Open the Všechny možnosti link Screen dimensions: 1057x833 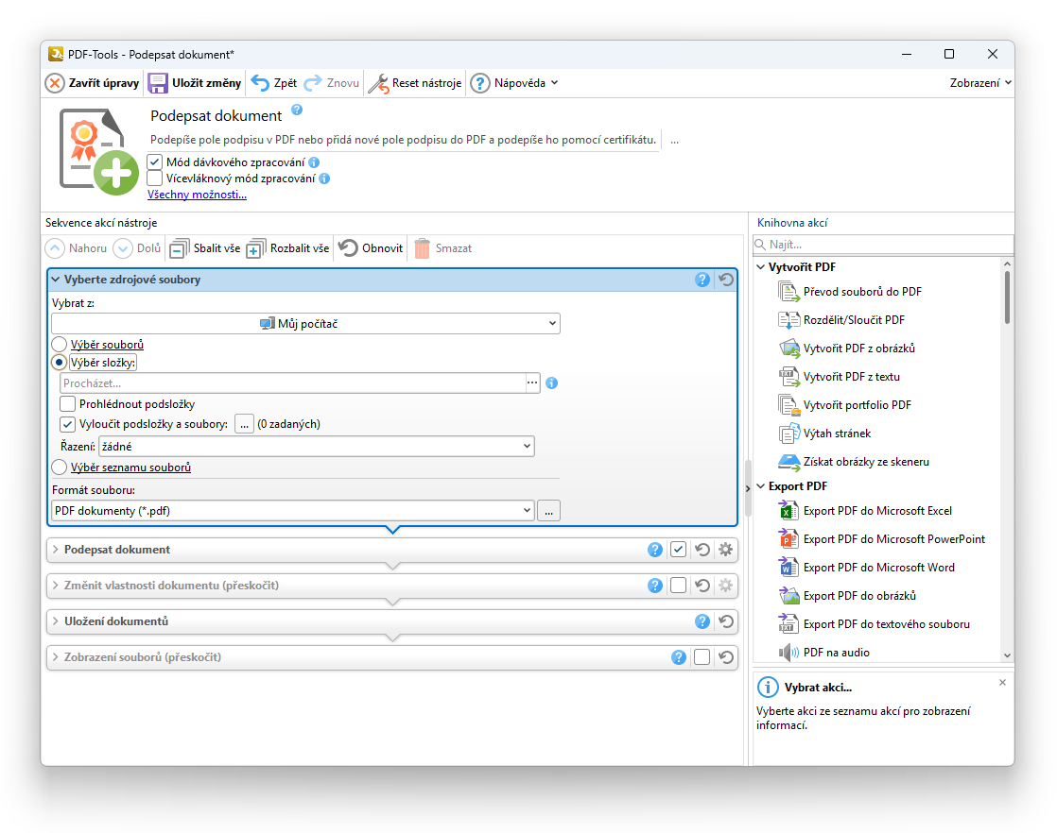(x=197, y=195)
